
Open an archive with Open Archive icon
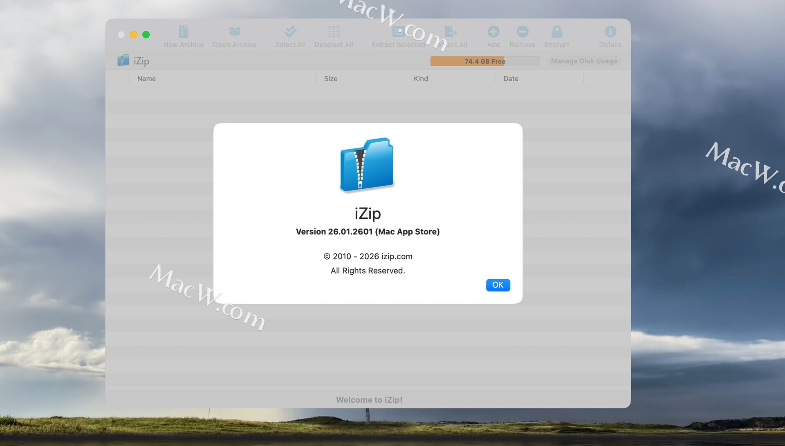(234, 32)
